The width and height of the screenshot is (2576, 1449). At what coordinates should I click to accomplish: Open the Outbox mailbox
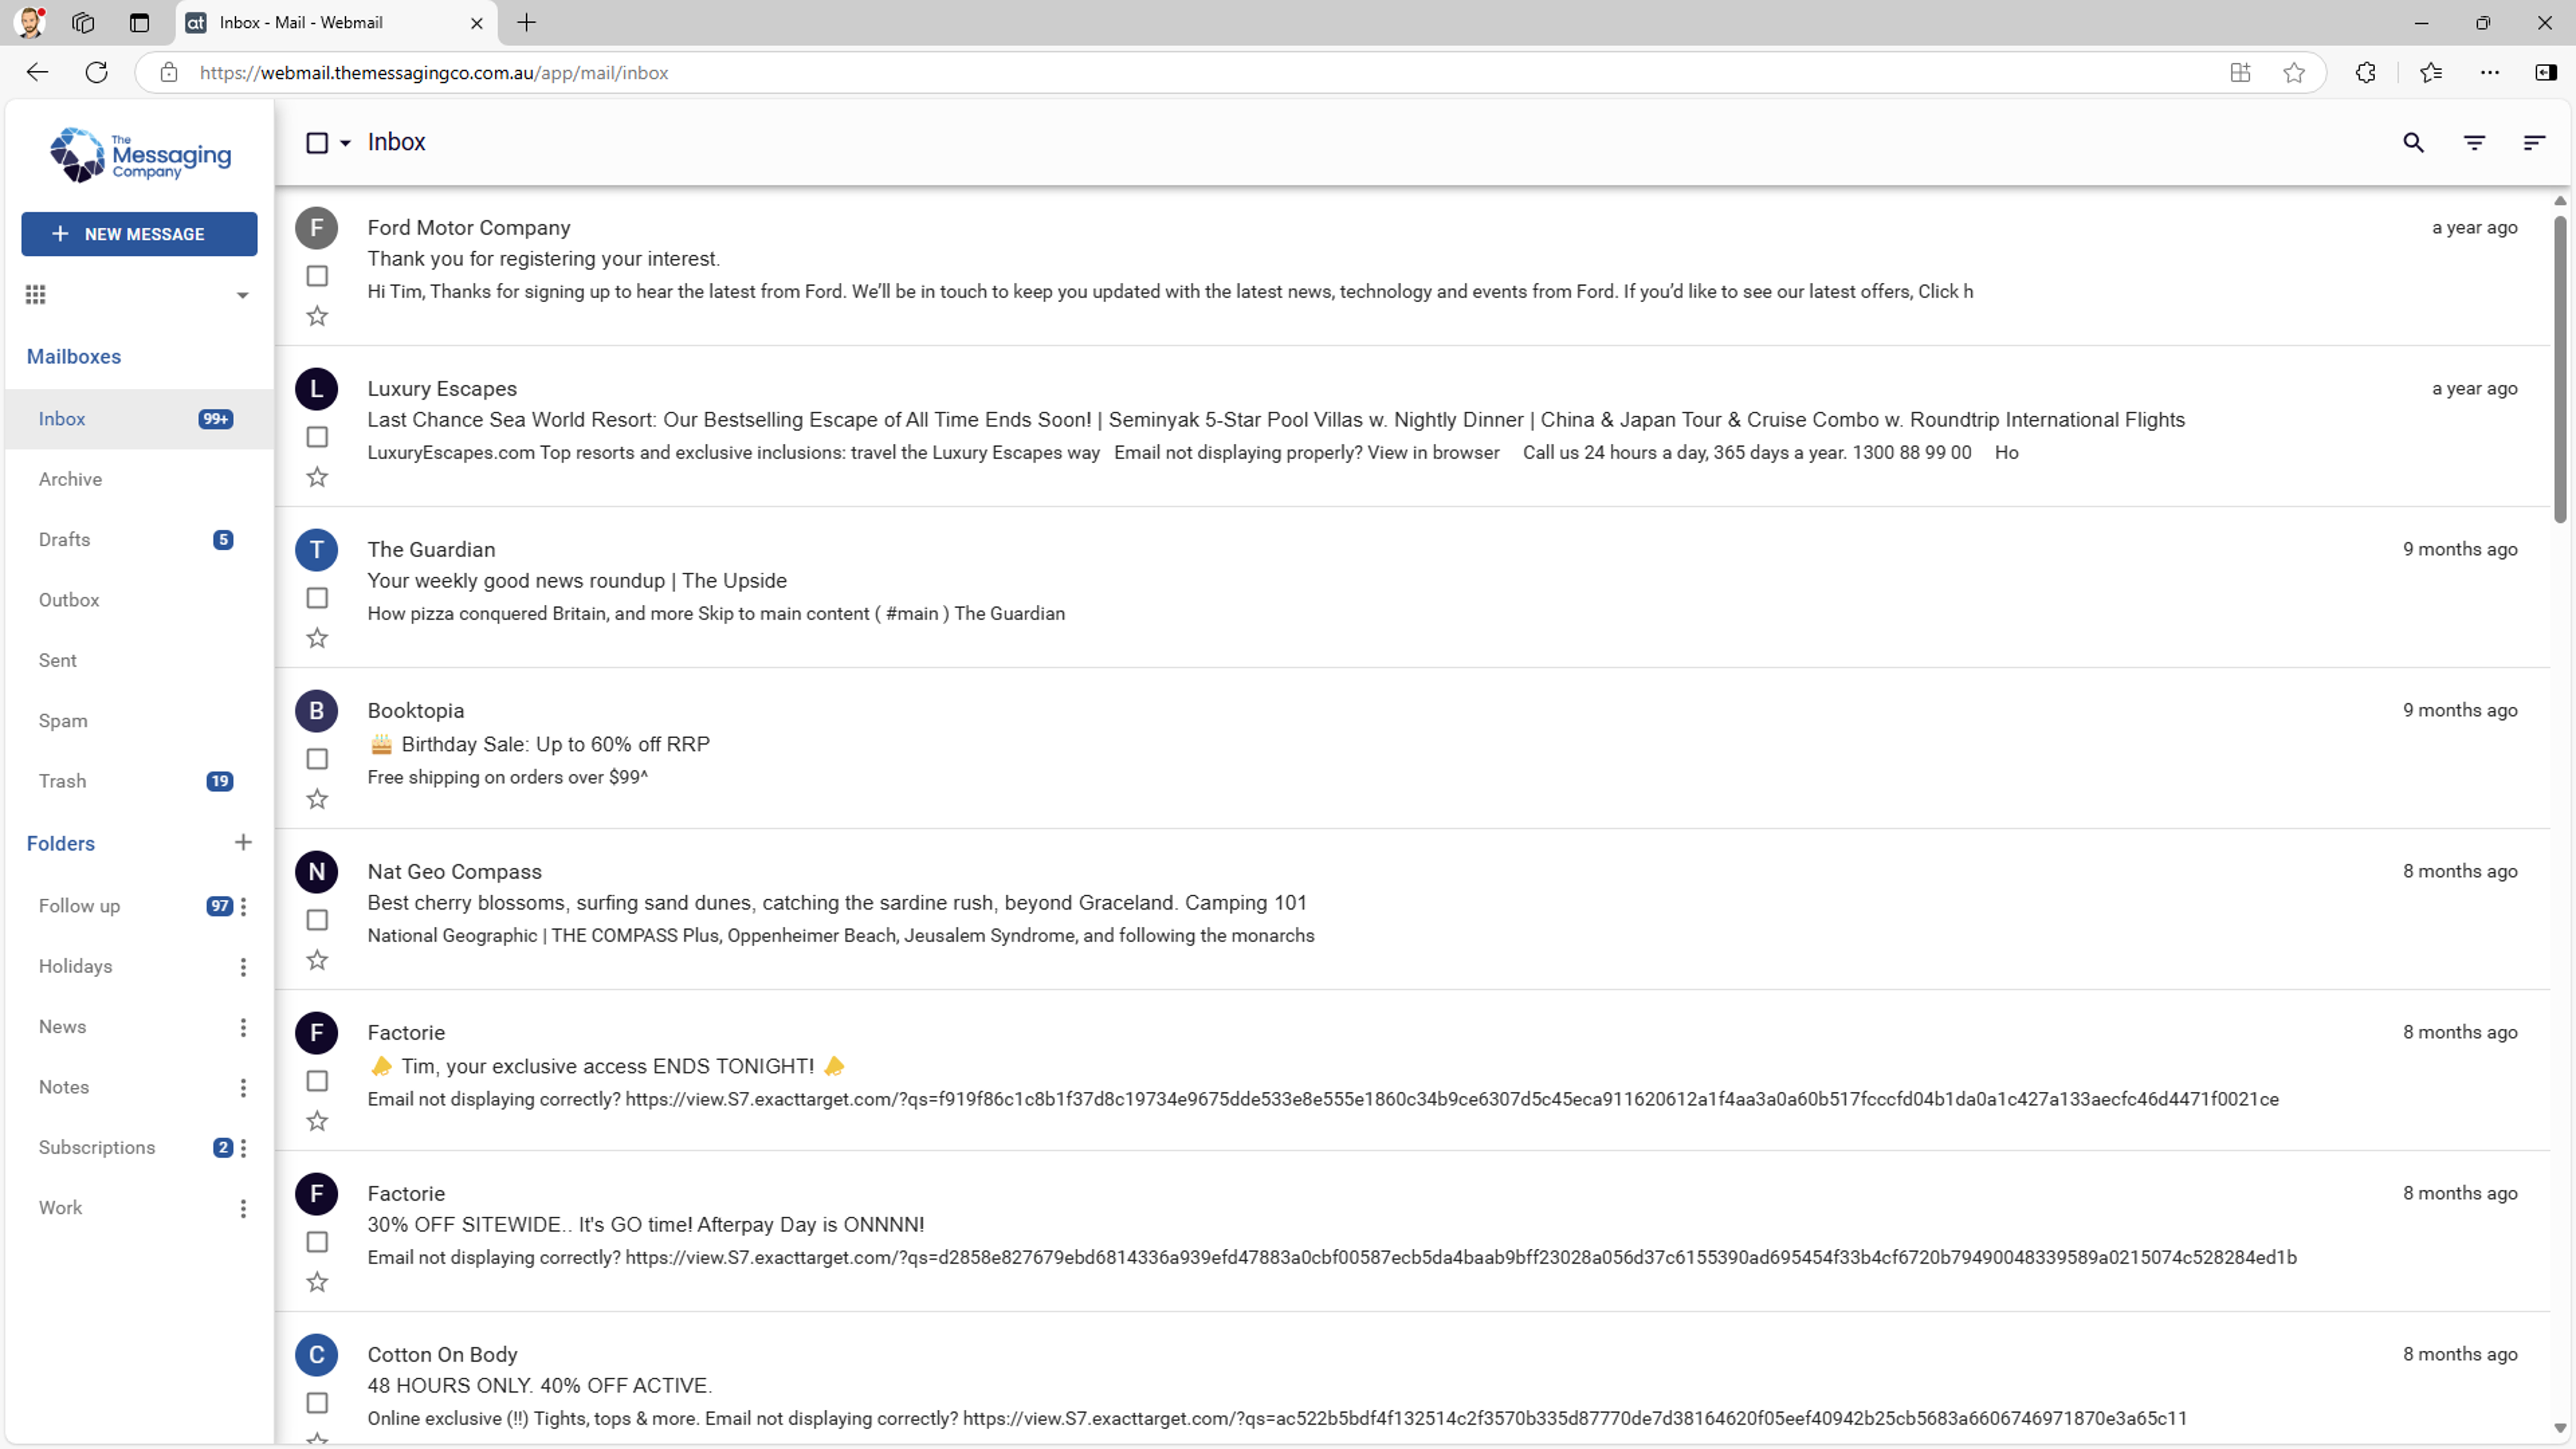pos(139,600)
